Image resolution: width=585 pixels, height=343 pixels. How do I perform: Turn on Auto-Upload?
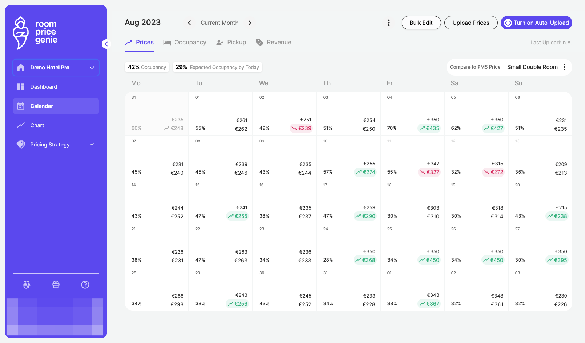(x=536, y=23)
